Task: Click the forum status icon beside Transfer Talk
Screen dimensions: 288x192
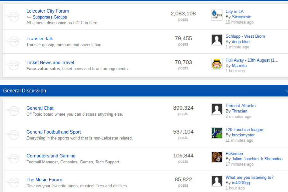Action: [x=13, y=41]
